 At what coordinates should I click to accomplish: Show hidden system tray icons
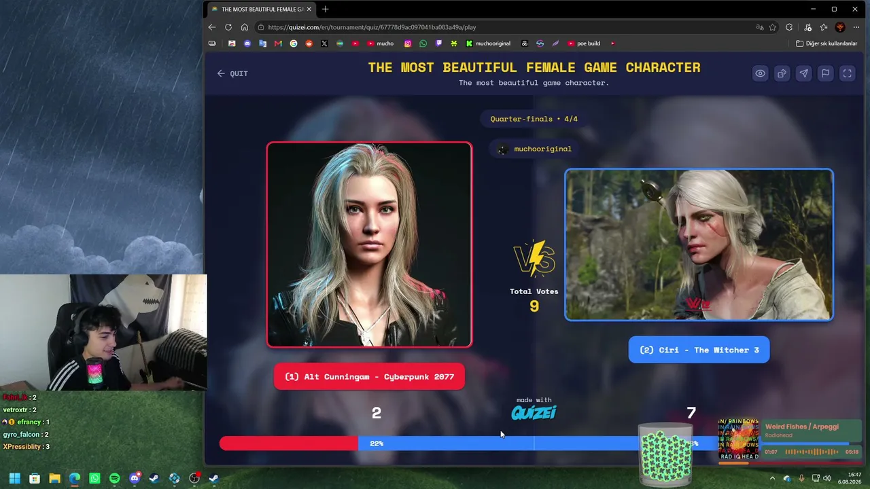pyautogui.click(x=772, y=478)
